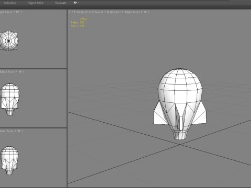Viewport: 251px width, 188px height.
Task: Click the yellow Total statistics heading
Action: pos(83,19)
